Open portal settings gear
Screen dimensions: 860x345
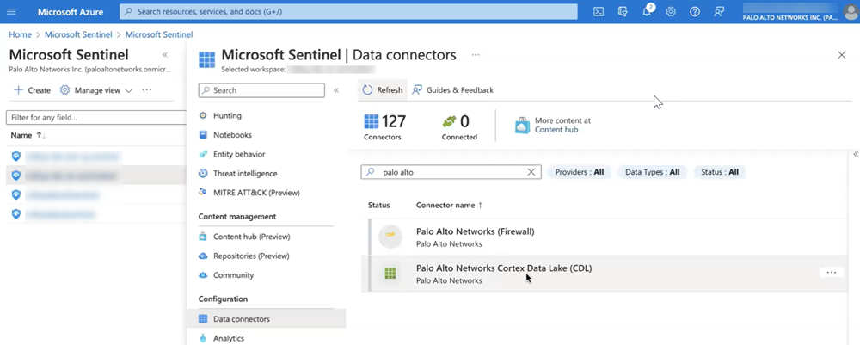[x=671, y=11]
